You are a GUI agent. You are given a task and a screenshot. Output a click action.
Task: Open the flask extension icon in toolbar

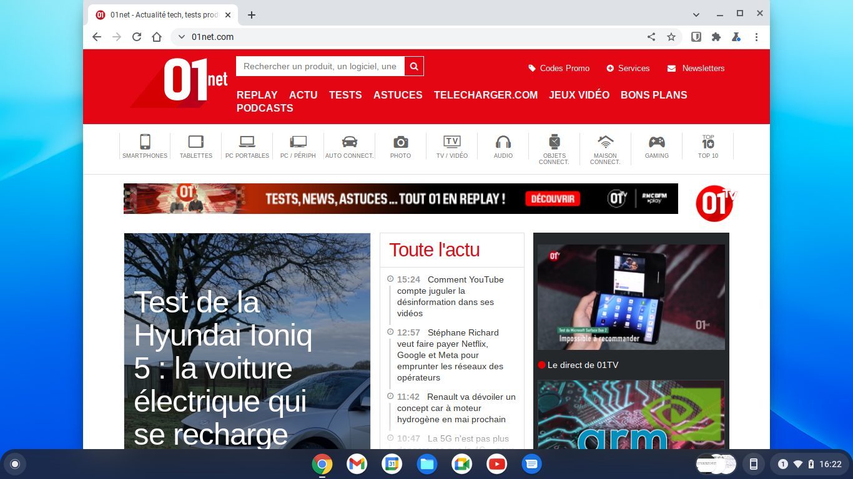pyautogui.click(x=736, y=37)
